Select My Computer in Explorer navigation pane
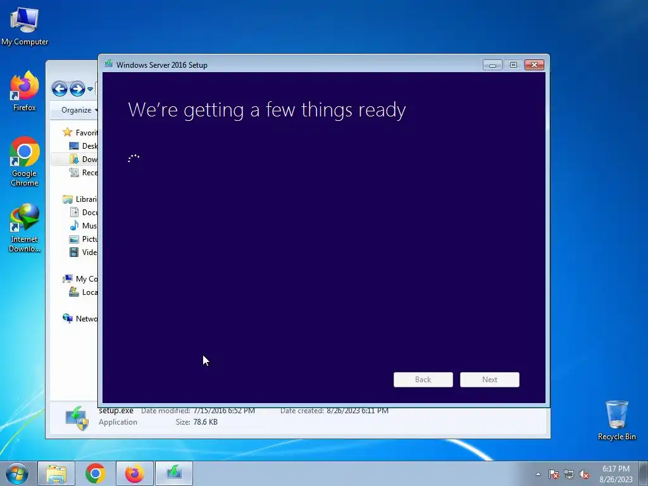The height and width of the screenshot is (486, 648). (x=80, y=279)
